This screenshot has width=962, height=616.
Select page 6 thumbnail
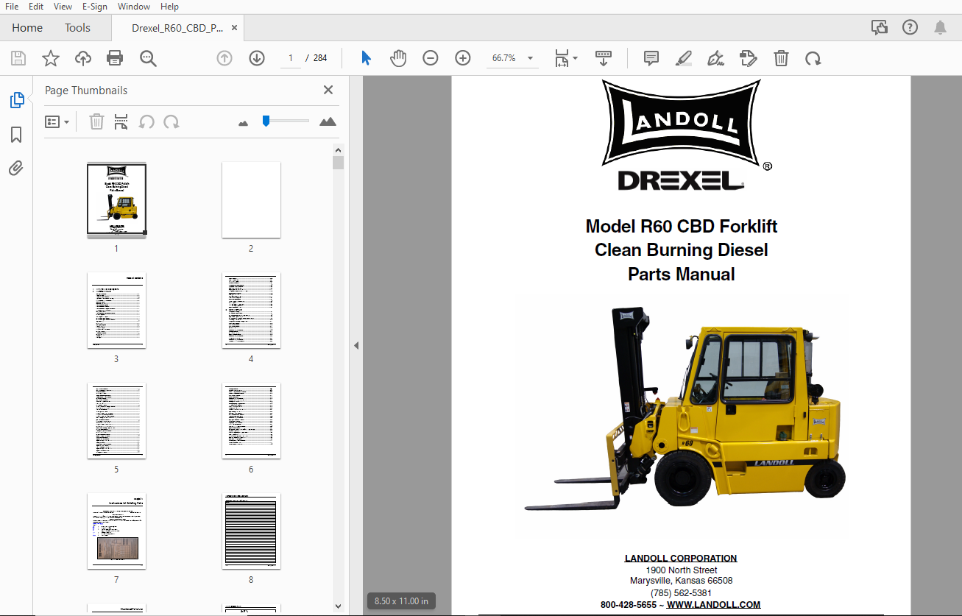[x=251, y=420]
